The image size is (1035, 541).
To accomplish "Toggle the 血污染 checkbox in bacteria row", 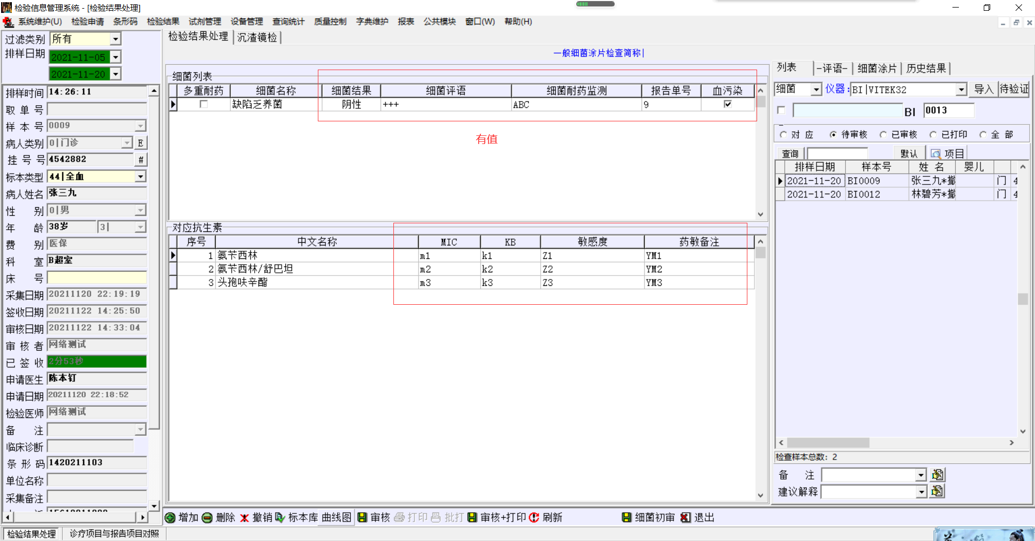I will point(727,104).
